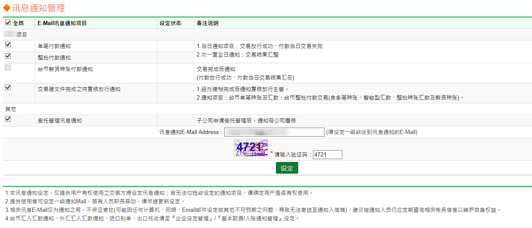Click the E-Mail讯息通知项目 column header
The image size is (532, 228).
click(62, 23)
